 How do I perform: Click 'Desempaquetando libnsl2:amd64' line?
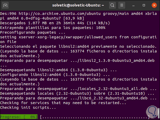tap(58, 70)
